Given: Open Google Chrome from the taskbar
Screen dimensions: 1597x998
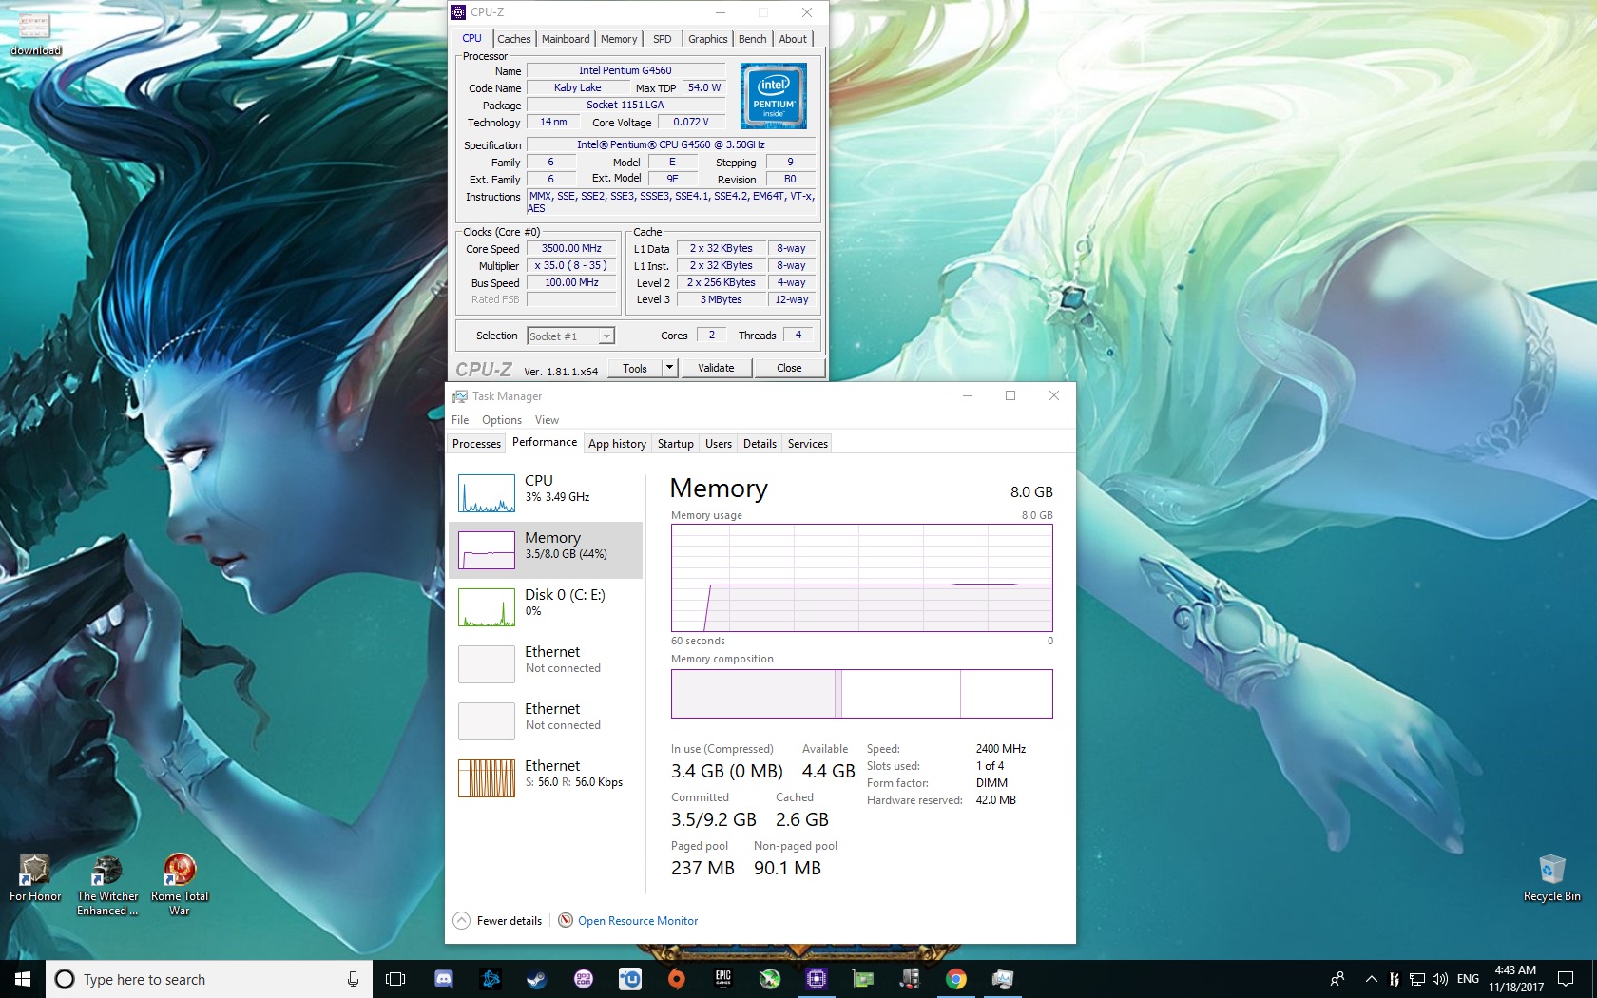Looking at the screenshot, I should click(x=956, y=979).
